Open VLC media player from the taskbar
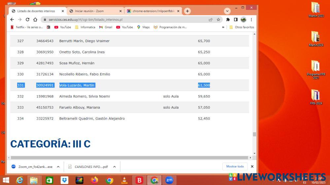This screenshot has width=330, height=185. [x=124, y=180]
